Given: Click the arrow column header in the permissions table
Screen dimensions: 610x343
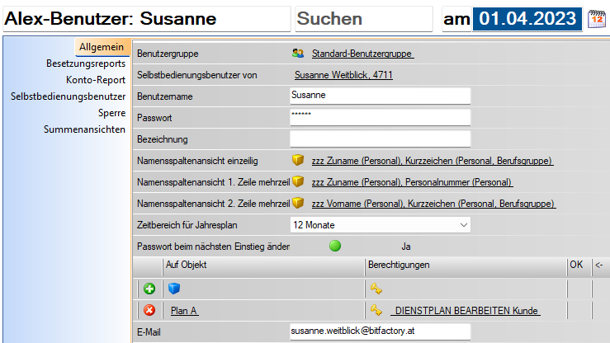Looking at the screenshot, I should (598, 265).
